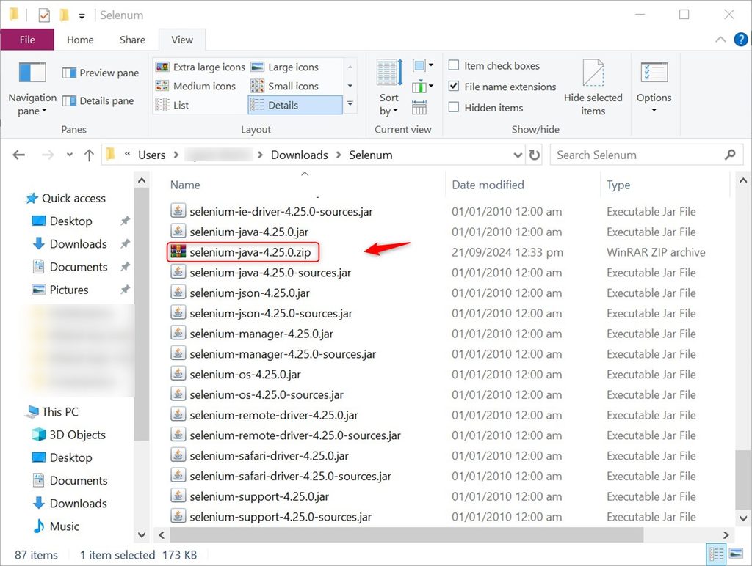Click the selenium-remote-driver-4.25.0.jar icon

tap(178, 414)
